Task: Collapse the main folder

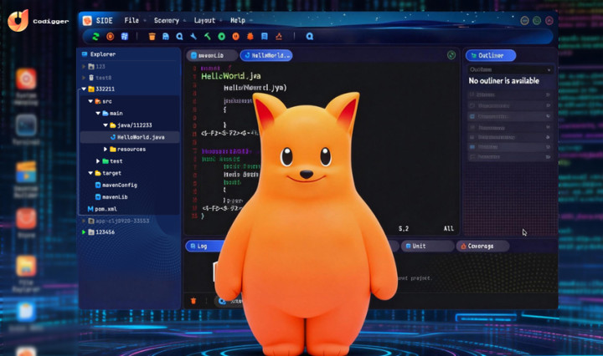Action: pos(98,113)
